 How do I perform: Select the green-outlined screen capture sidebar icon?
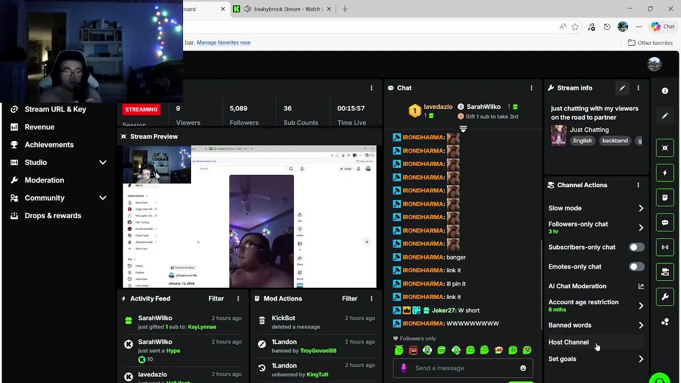click(x=665, y=148)
